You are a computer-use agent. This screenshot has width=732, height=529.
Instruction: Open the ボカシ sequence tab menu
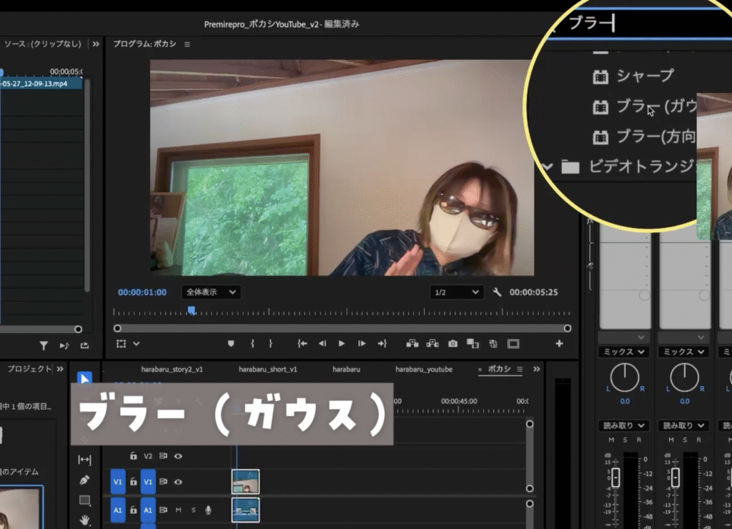click(520, 370)
